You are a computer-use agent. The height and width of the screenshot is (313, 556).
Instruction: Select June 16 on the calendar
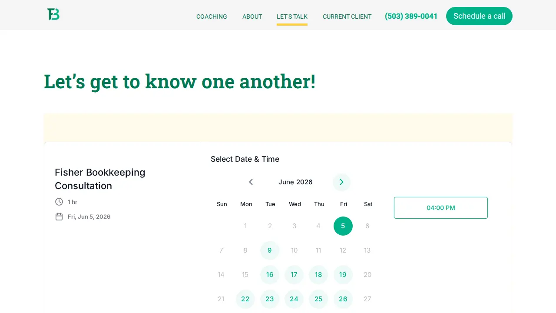pos(270,275)
